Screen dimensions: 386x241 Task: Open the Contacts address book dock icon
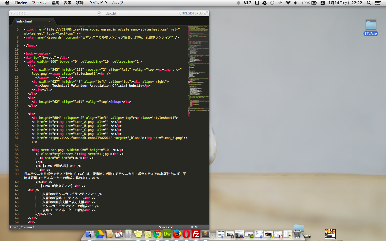tap(109, 234)
